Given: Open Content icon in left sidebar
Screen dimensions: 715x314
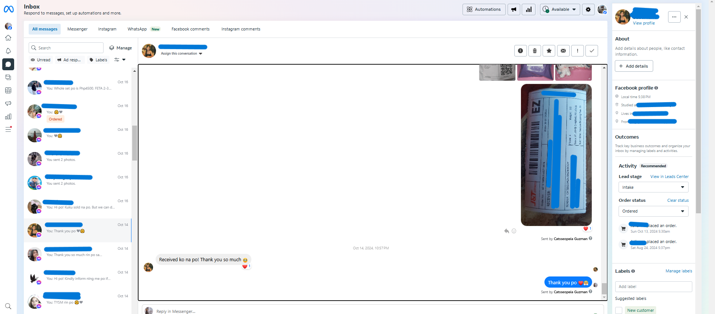Looking at the screenshot, I should (x=8, y=77).
